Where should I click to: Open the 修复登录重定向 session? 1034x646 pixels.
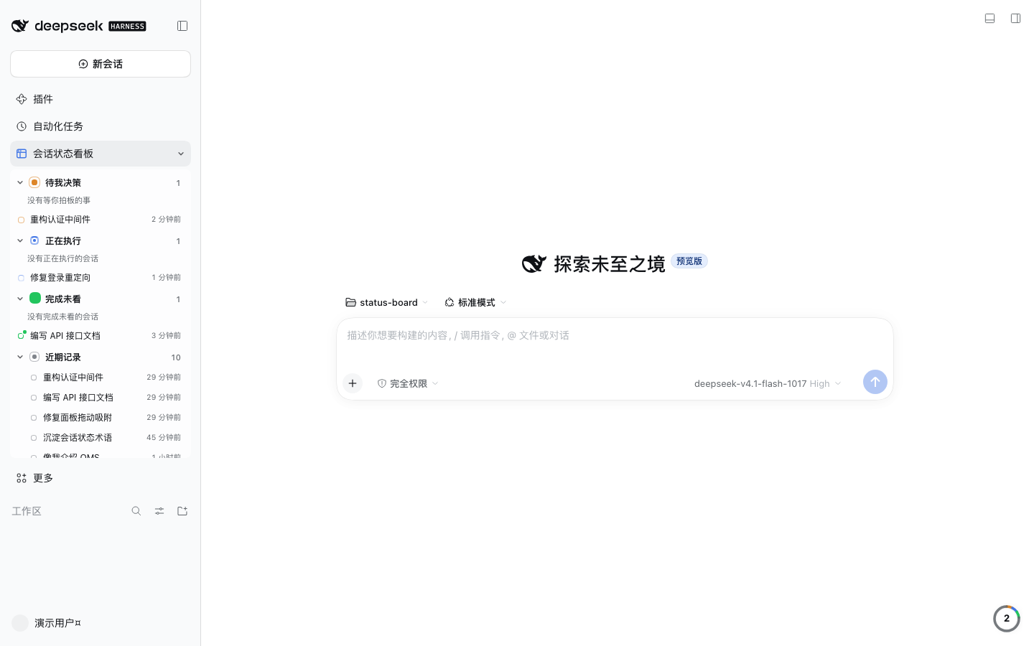tap(101, 278)
